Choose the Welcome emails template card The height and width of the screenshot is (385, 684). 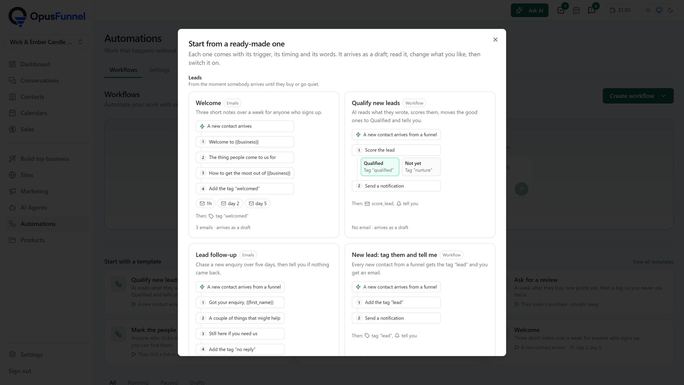[264, 165]
